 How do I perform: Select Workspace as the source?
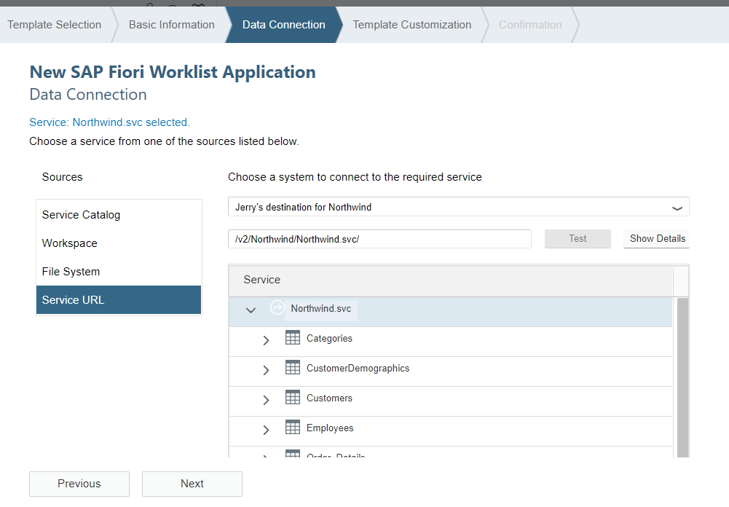tap(70, 243)
